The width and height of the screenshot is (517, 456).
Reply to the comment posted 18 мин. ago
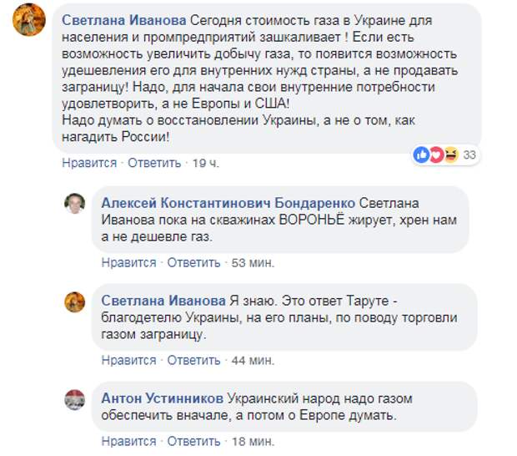point(193,442)
